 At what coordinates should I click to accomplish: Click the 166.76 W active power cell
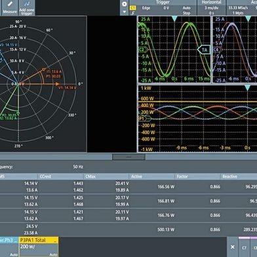point(166,215)
